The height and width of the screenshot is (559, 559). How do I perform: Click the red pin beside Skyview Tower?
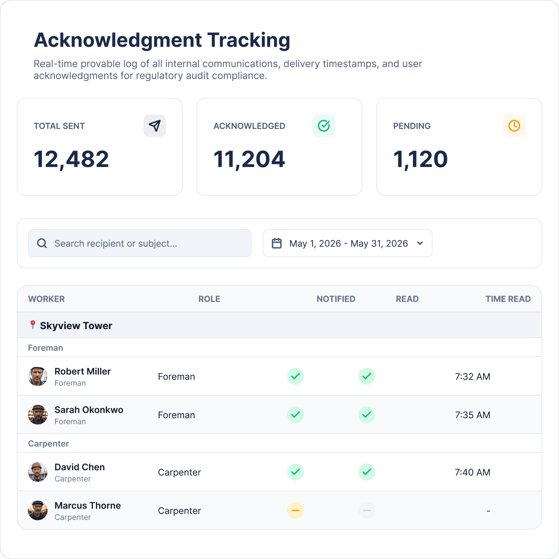pyautogui.click(x=32, y=325)
